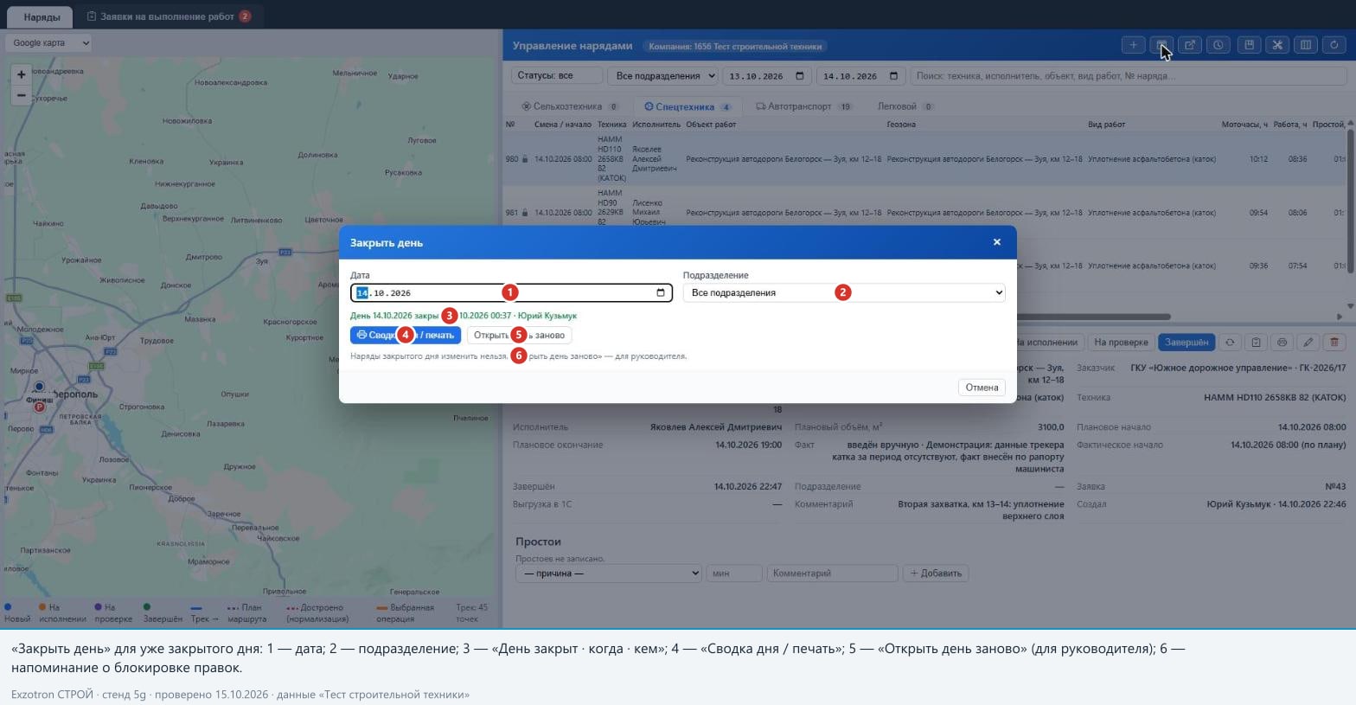Screen dimensions: 1356x705
Task: Click the save (floppy) icon in the header
Action: click(x=1249, y=45)
